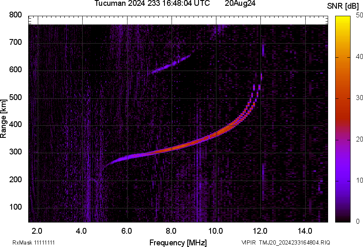Click the y-axis tick label 200
Screen dimensions: 363x247
[x=15, y=179]
